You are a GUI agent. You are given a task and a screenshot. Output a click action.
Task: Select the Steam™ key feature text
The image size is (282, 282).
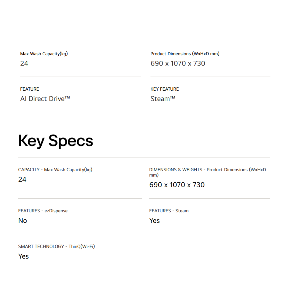point(163,99)
